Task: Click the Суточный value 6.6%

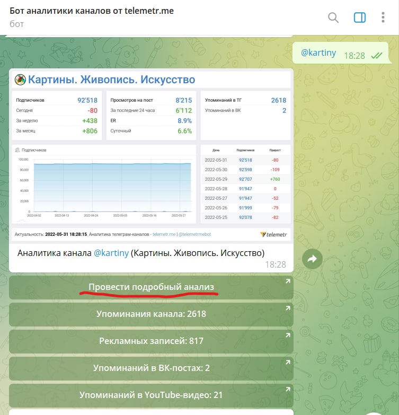Action: (x=185, y=131)
